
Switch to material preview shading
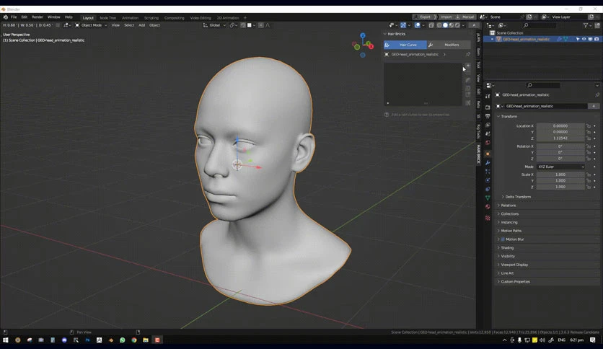452,25
